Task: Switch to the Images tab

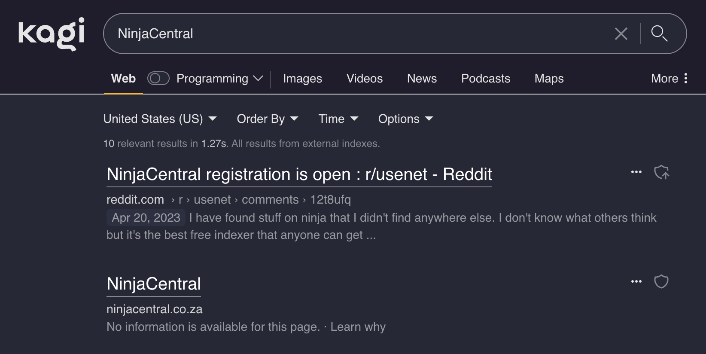Action: pyautogui.click(x=302, y=78)
